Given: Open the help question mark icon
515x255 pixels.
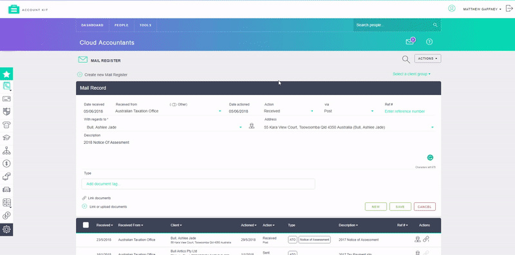Looking at the screenshot, I should pyautogui.click(x=429, y=42).
